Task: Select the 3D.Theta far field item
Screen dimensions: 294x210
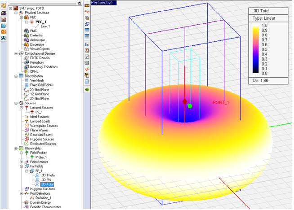Action: point(47,175)
